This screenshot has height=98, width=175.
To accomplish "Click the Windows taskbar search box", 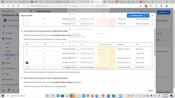I will pyautogui.click(x=25, y=96).
